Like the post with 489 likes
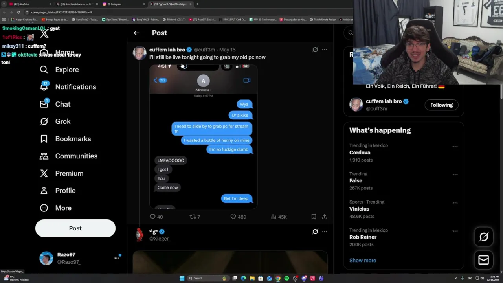Viewport: 503px width, 283px height. pyautogui.click(x=238, y=217)
